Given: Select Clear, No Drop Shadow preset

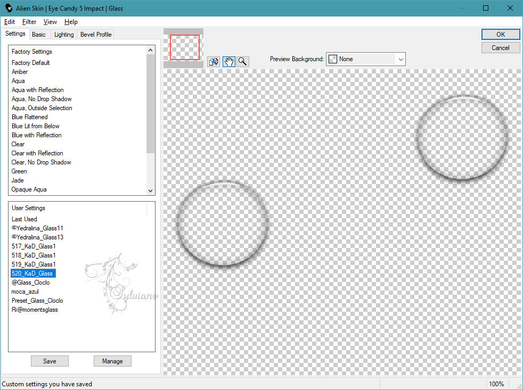Looking at the screenshot, I should (x=42, y=162).
